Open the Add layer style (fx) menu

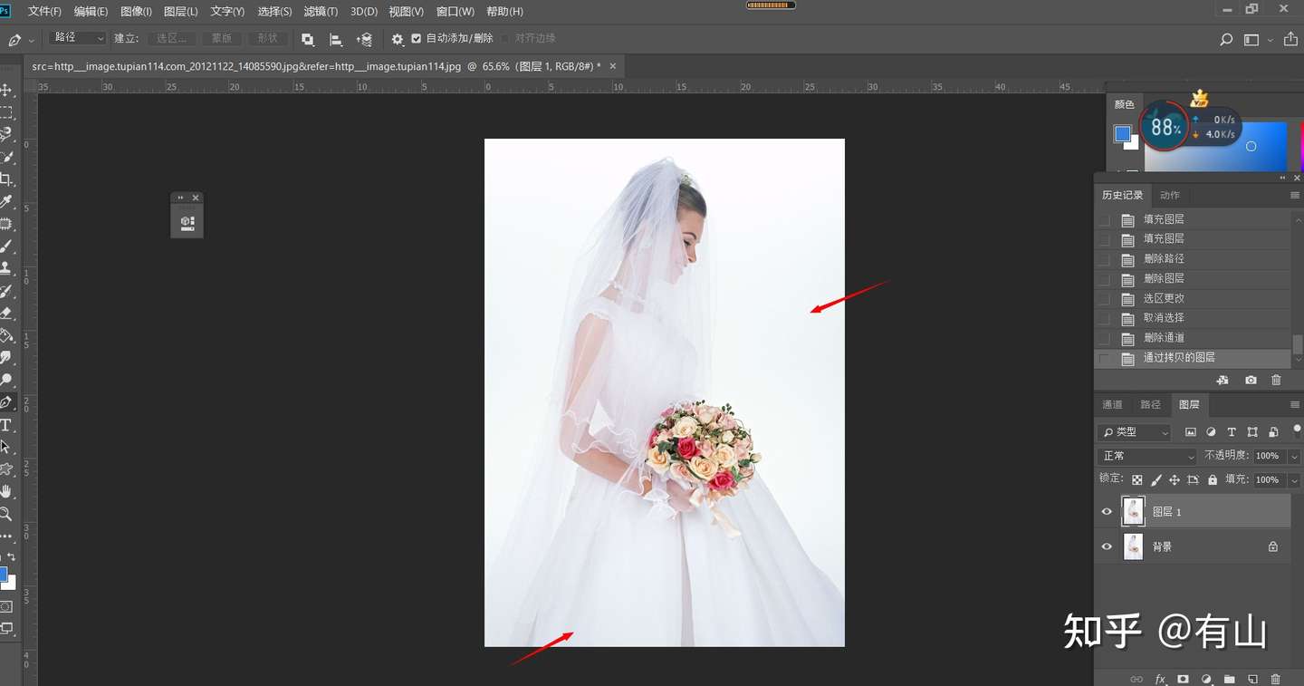coord(1160,679)
